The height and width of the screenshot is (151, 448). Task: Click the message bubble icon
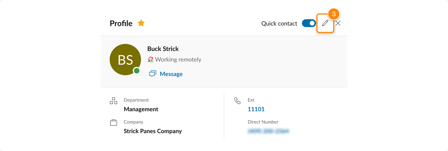click(153, 74)
